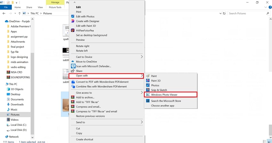272x143 pixels.
Task: Choose Print from the context menu
Action: point(79,12)
